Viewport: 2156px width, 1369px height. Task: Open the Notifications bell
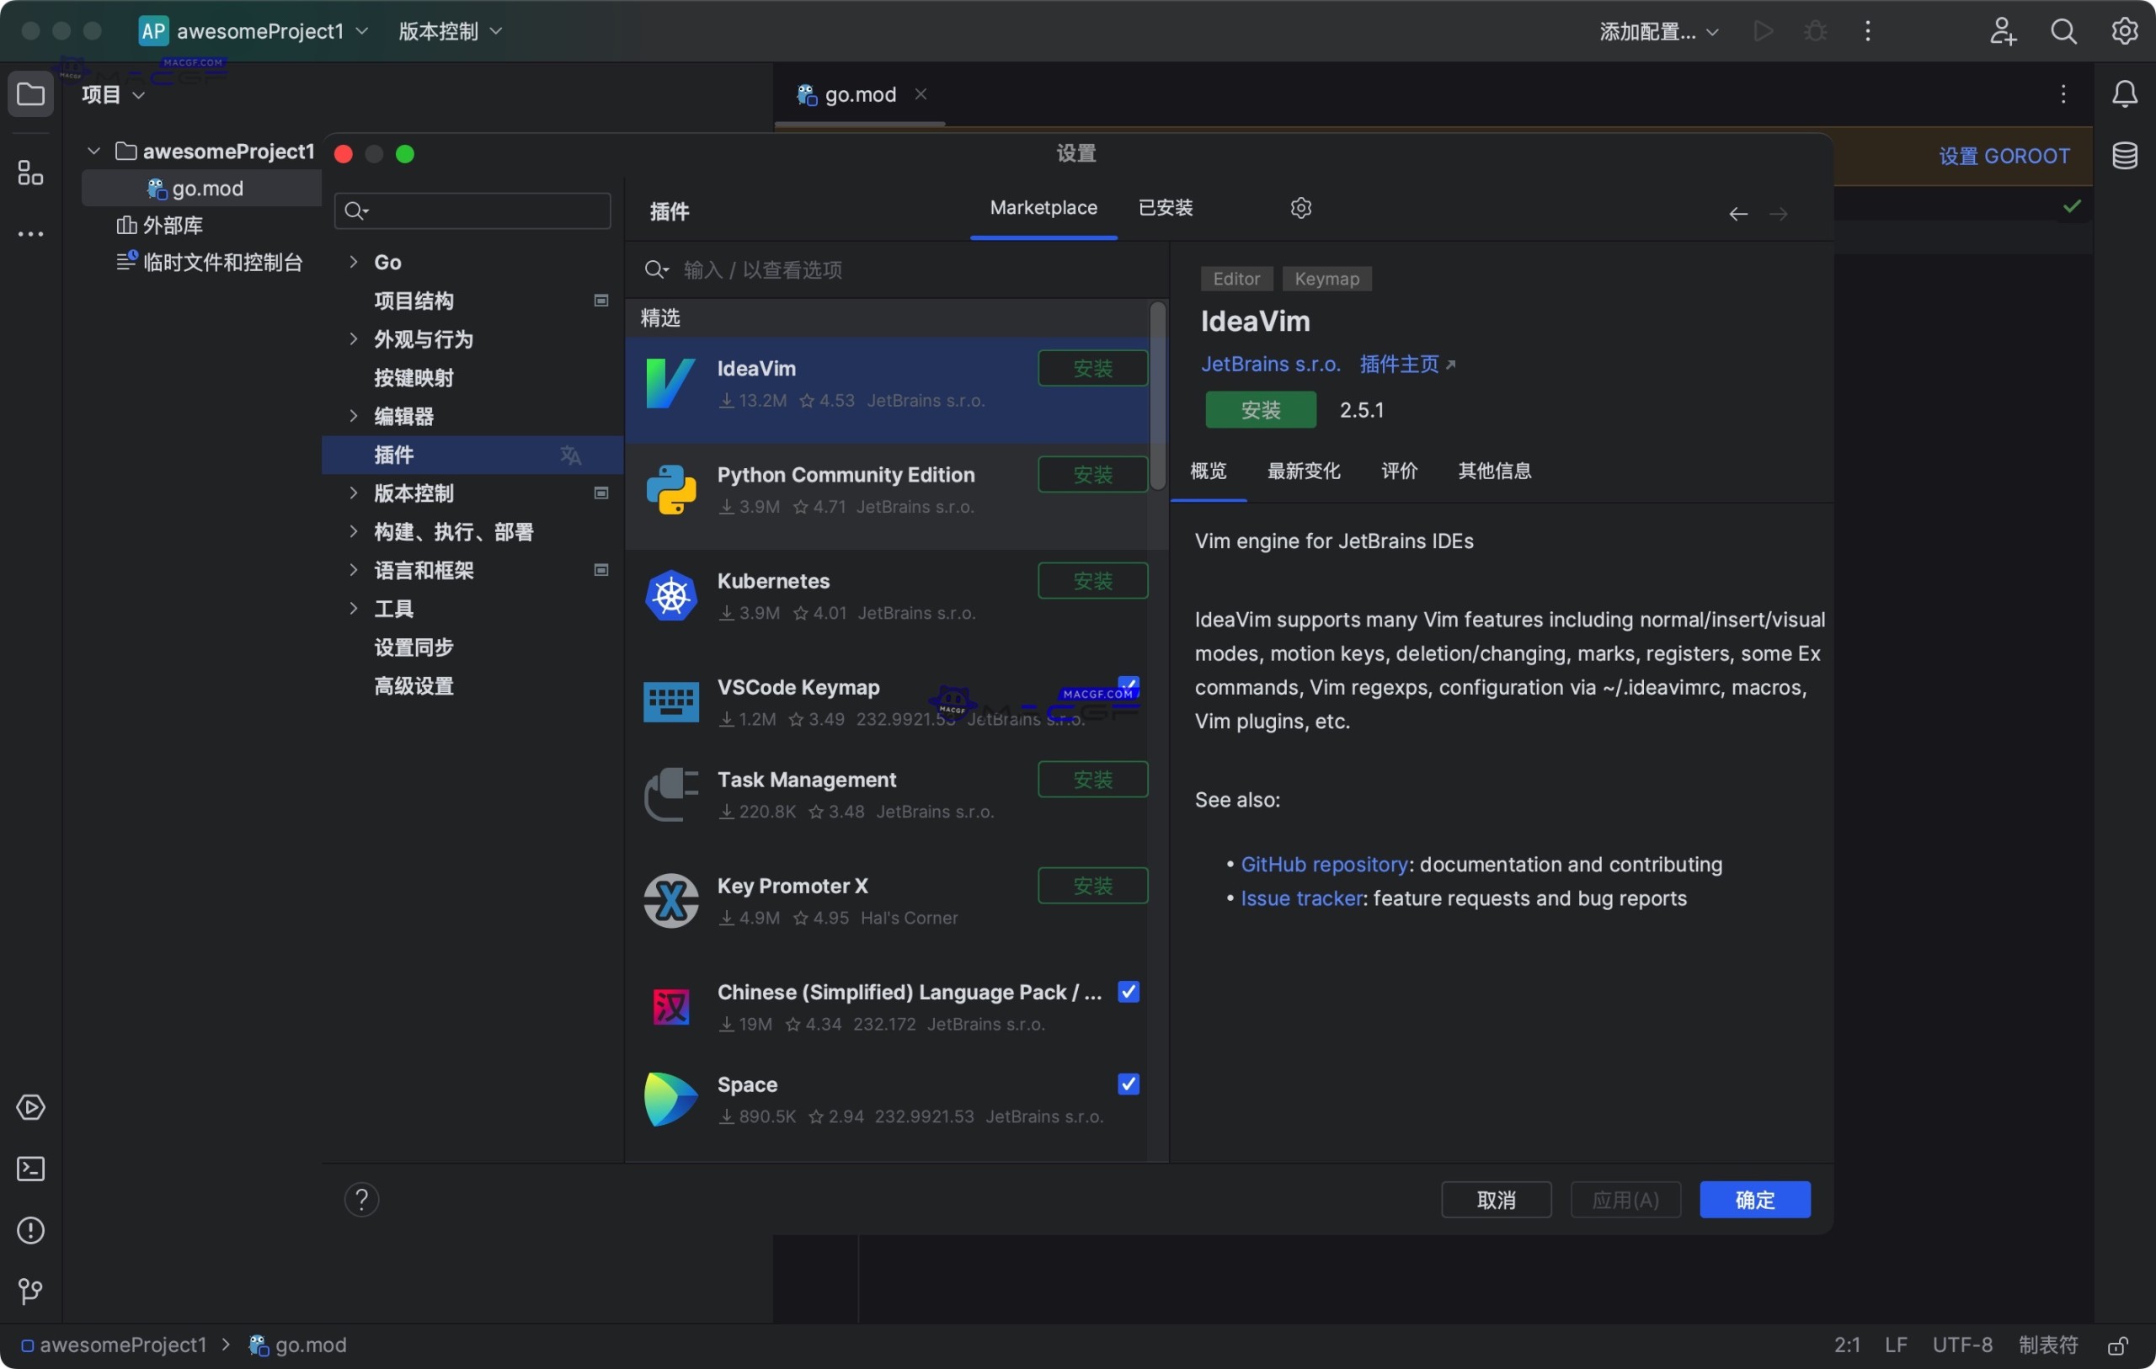(x=2125, y=94)
